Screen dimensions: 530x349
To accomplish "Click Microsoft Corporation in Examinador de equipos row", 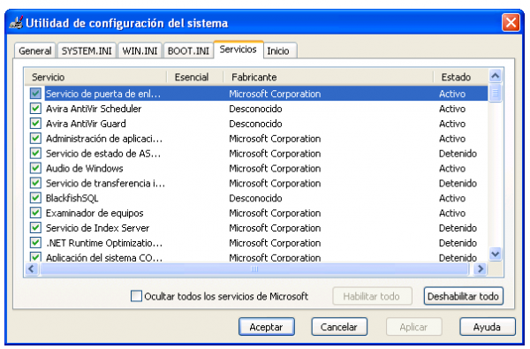I will (x=275, y=213).
